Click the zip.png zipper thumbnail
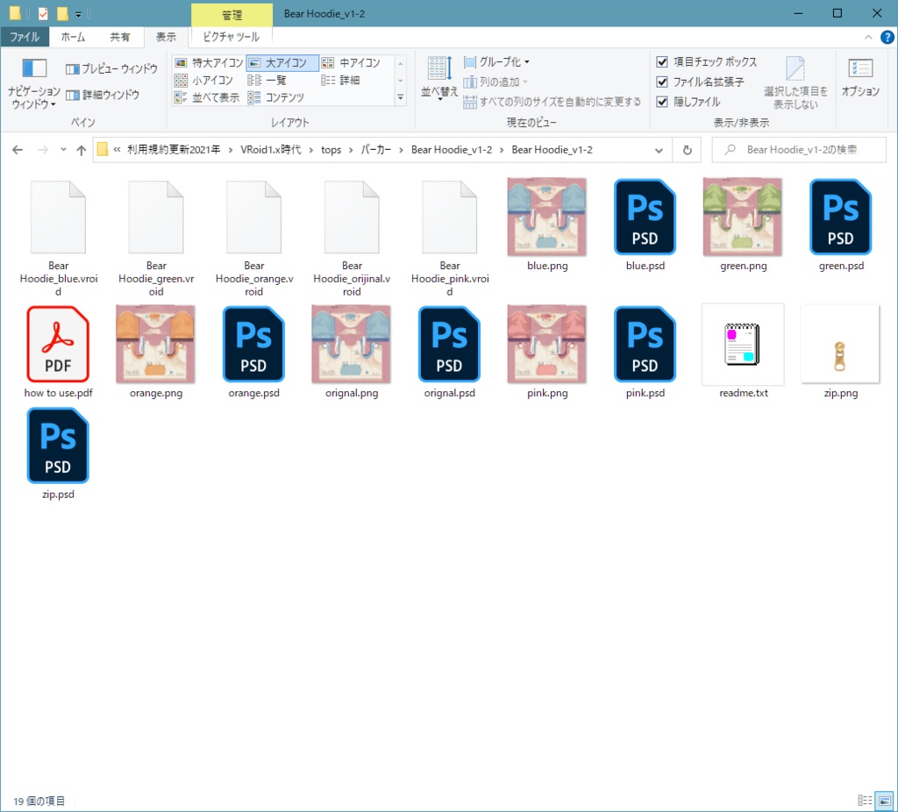Screen dimensions: 898x812 (x=840, y=344)
